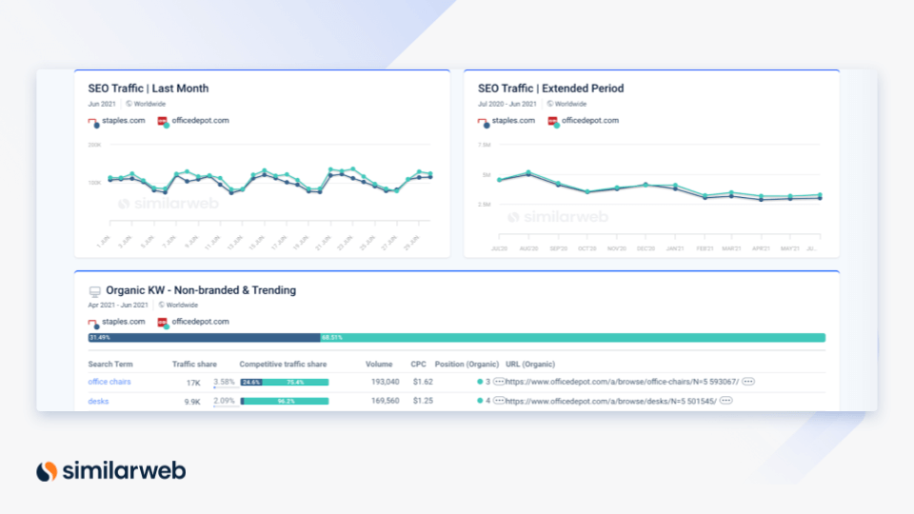Click the Jun 2021 date label
914x514 pixels.
click(102, 104)
